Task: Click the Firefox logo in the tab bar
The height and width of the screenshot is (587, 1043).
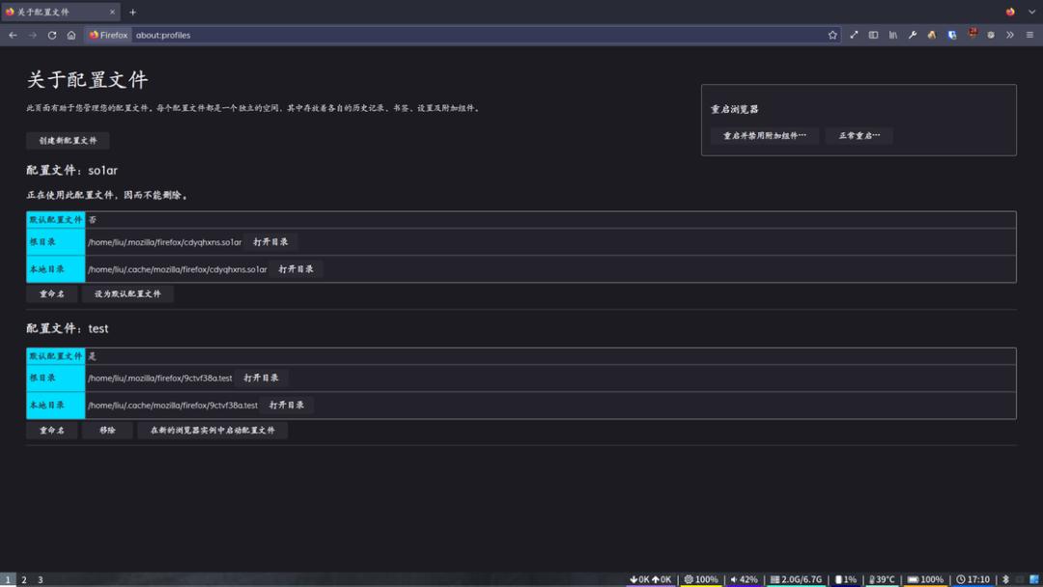Action: point(1010,12)
